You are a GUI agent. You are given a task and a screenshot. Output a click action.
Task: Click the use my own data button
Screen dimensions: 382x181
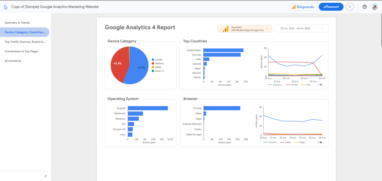[x=302, y=7]
